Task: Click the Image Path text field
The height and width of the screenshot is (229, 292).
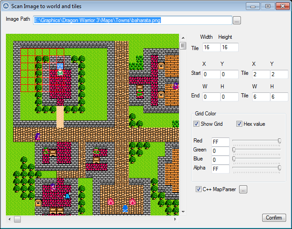Action: [132, 20]
